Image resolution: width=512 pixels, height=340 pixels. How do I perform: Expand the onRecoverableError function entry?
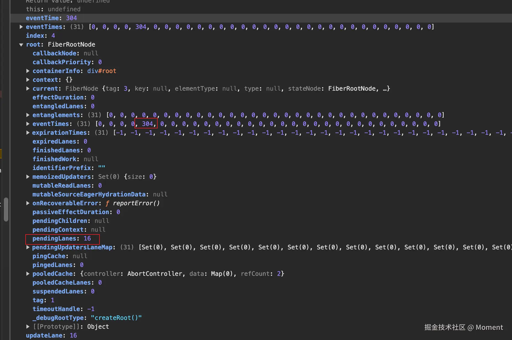click(28, 203)
